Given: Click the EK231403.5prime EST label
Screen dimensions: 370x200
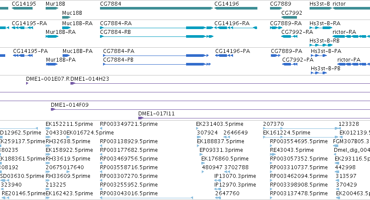Looking at the screenshot, I should pyautogui.click(x=220, y=124).
